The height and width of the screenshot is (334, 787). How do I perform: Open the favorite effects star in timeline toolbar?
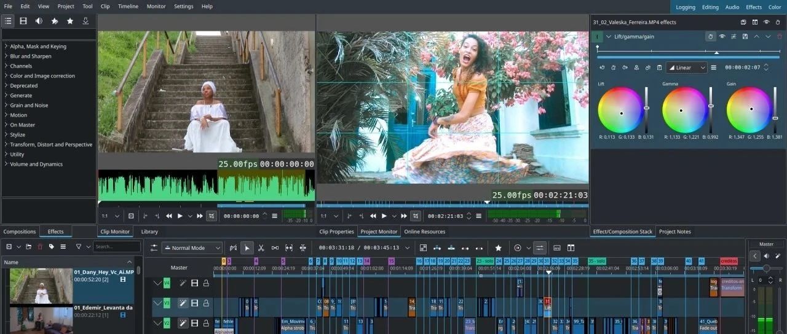498,248
